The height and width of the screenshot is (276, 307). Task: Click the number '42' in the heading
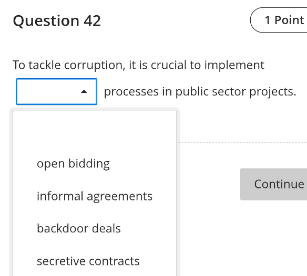[x=92, y=20]
